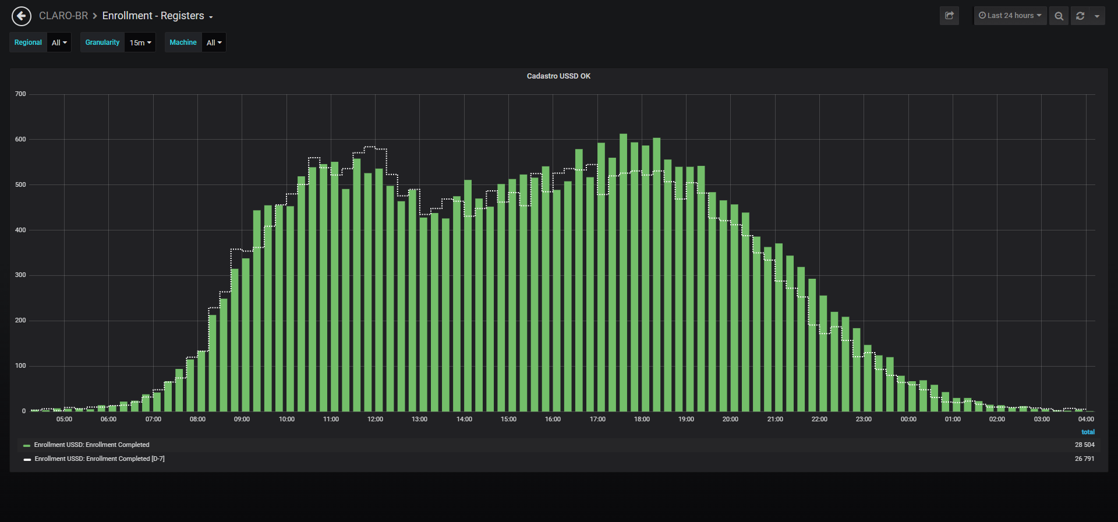Toggle the Enrollment Completed [D-7] legend series
The image size is (1118, 522).
tap(100, 459)
